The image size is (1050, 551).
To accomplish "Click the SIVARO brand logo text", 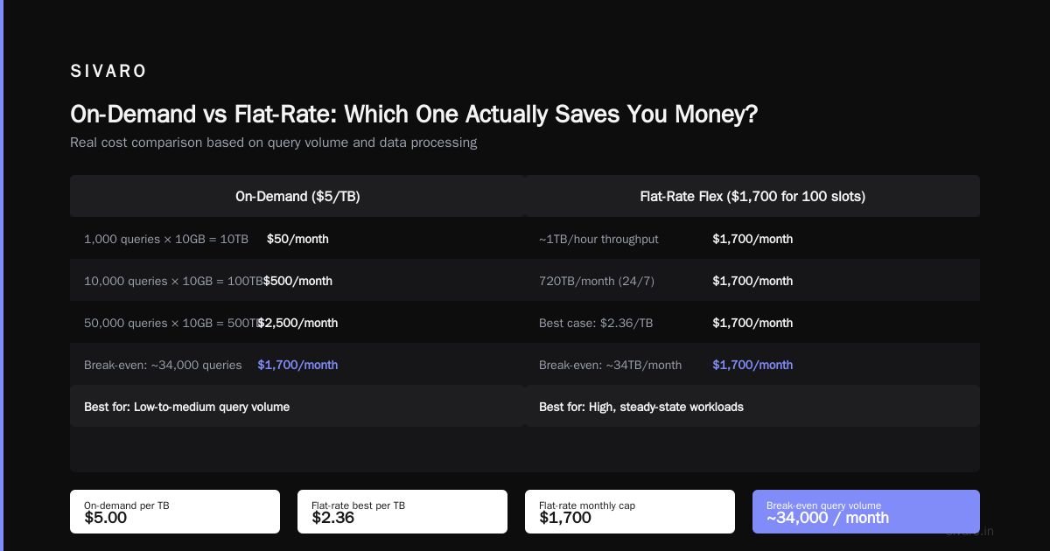I will tap(108, 72).
